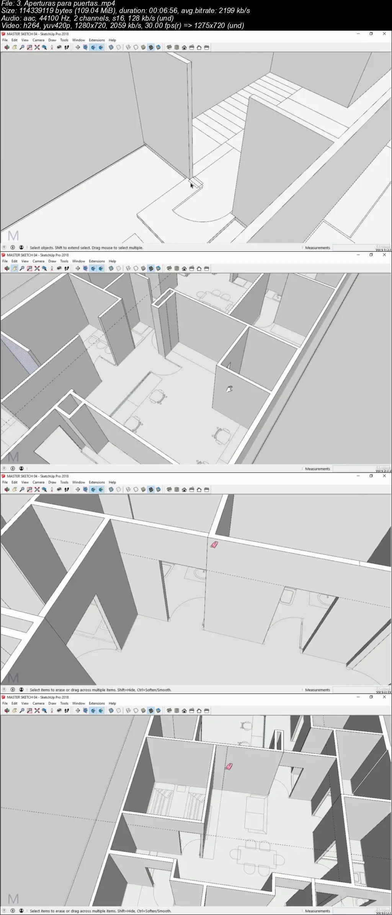The height and width of the screenshot is (915, 392).
Task: Open the Extensions menu in the bottom frame
Action: pos(97,703)
